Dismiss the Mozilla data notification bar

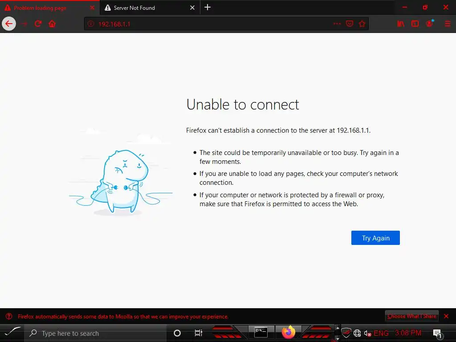tap(446, 316)
